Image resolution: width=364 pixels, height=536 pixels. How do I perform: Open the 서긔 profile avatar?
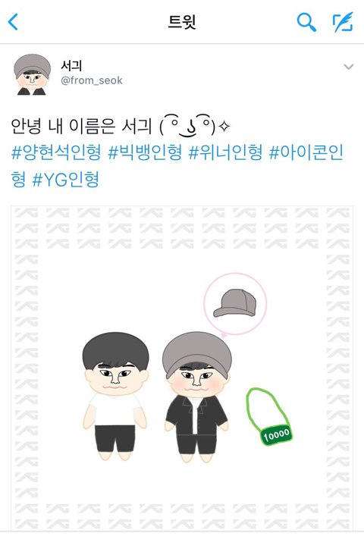point(32,74)
